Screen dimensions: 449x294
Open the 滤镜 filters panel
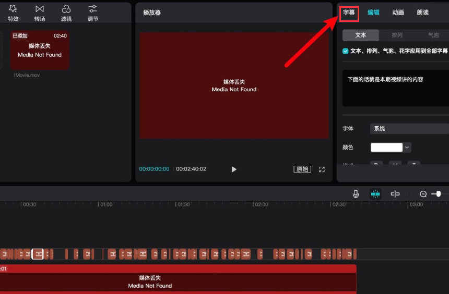point(66,13)
